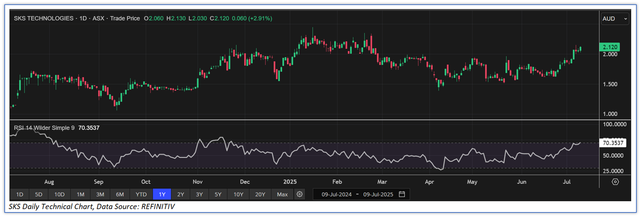Select the 6M time range
641x217 pixels.
pos(120,194)
